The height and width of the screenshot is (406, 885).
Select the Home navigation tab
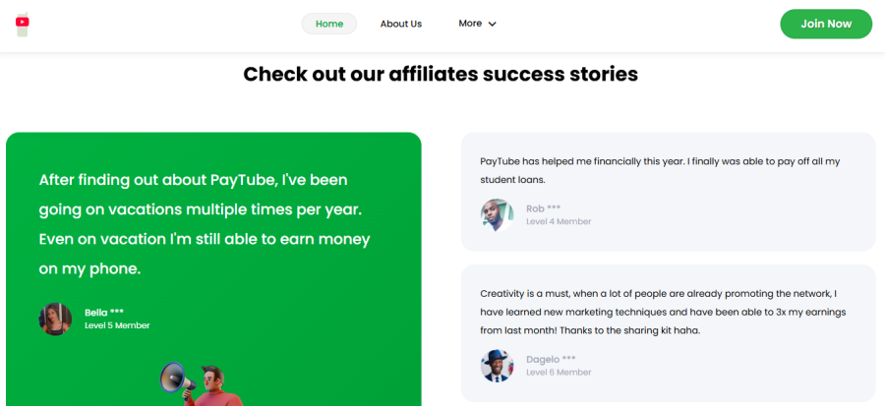click(x=329, y=24)
